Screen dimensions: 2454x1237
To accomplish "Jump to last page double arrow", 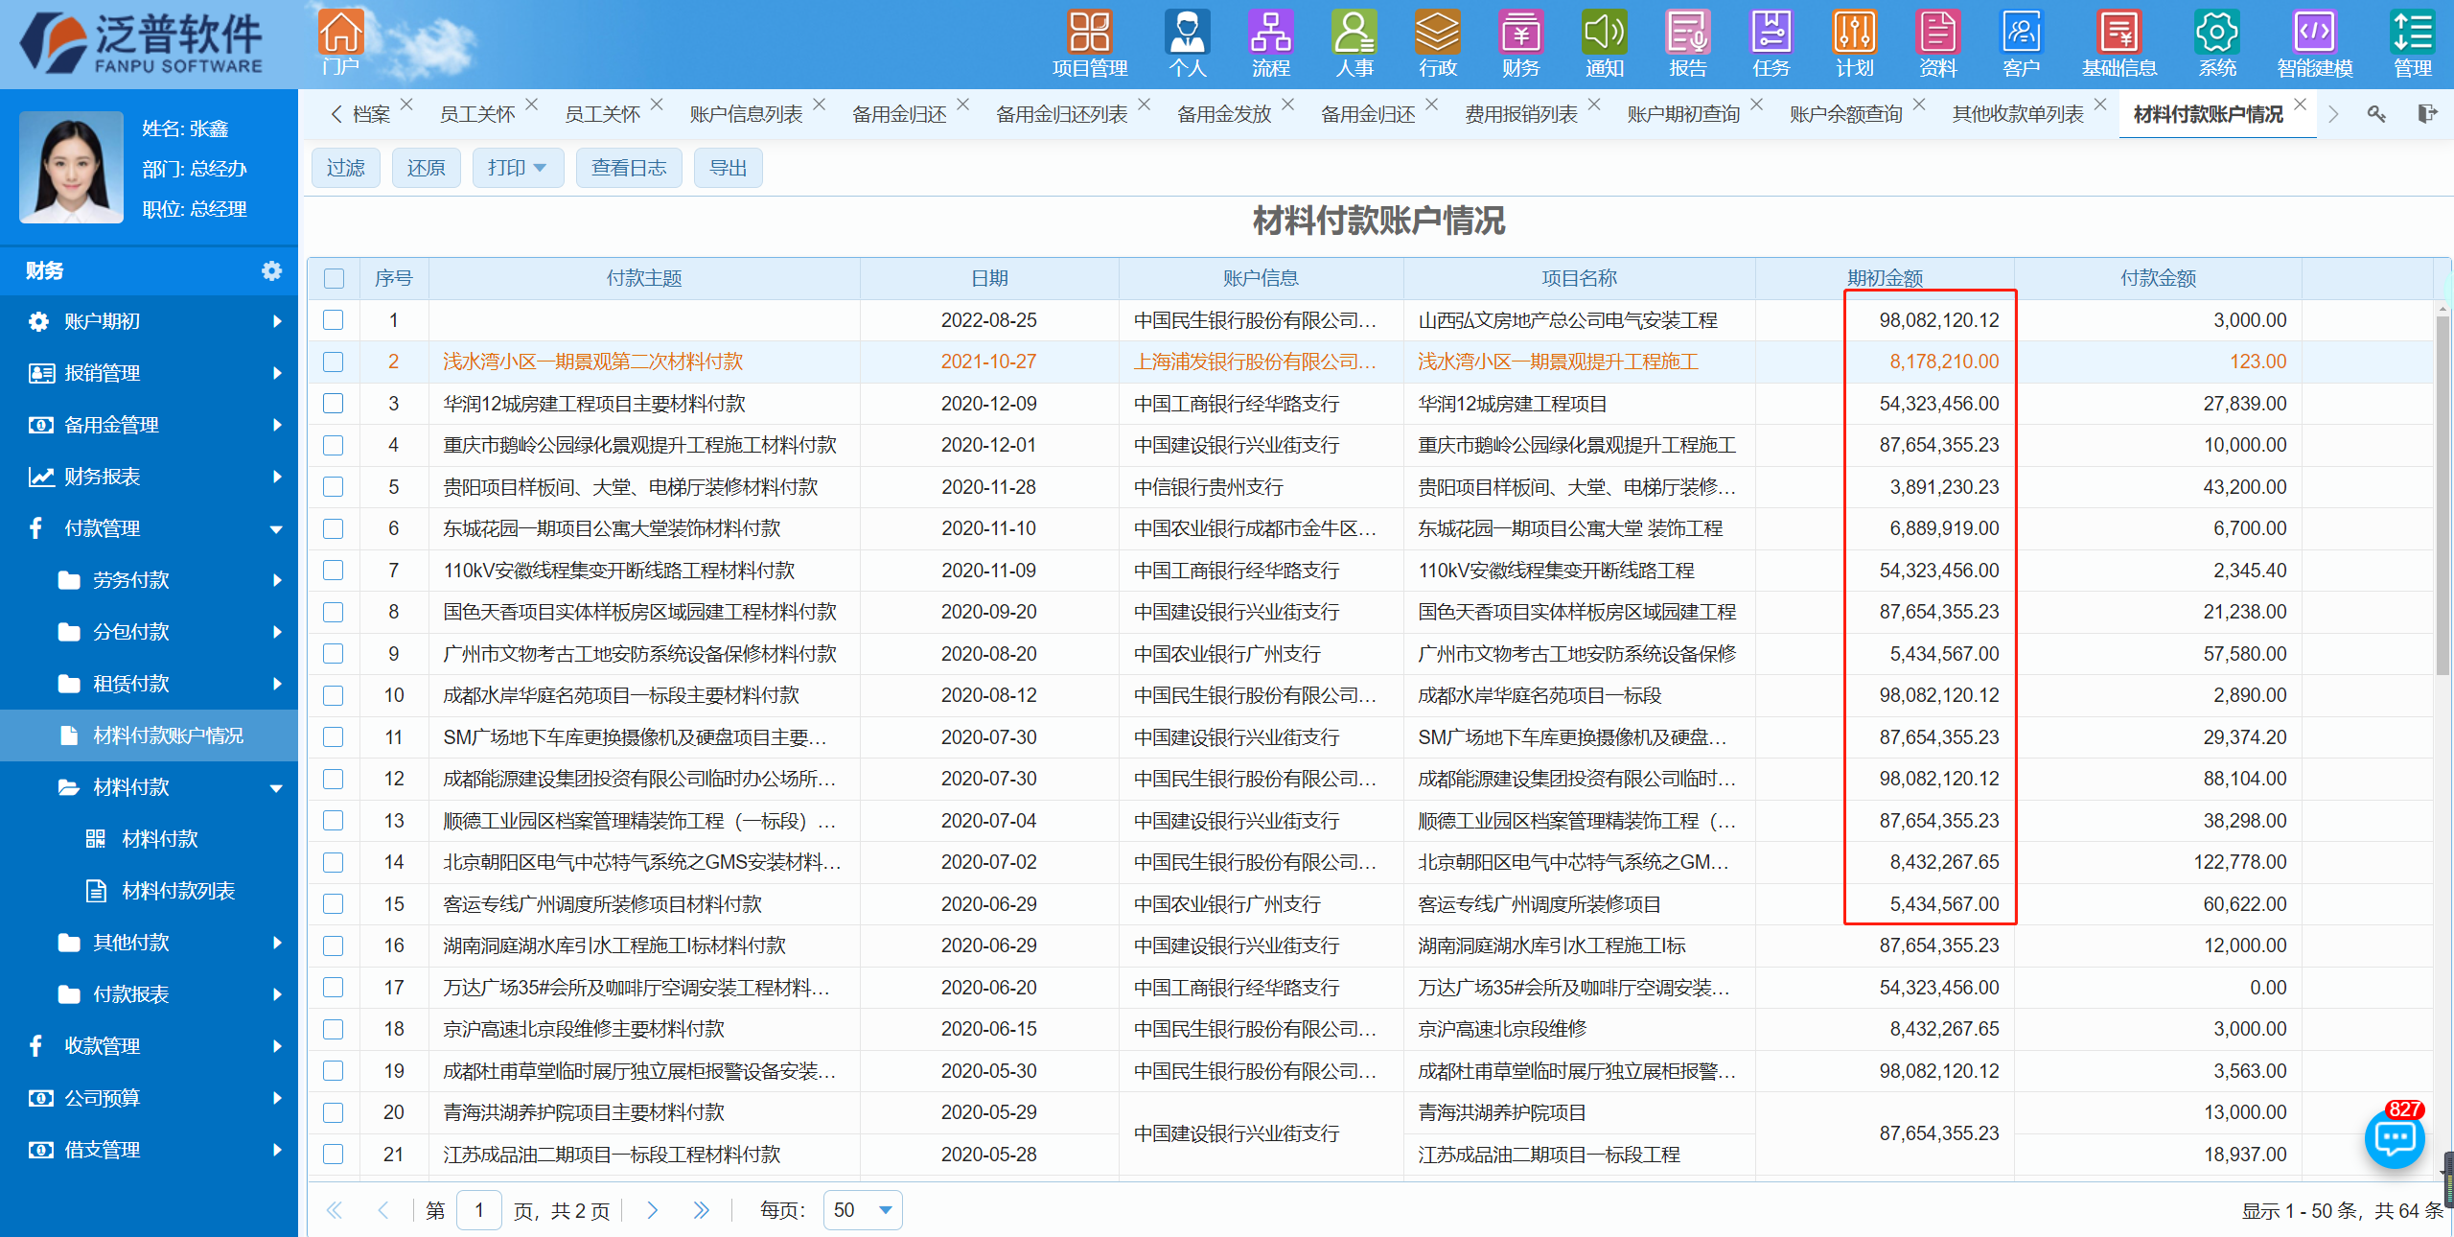I will tap(702, 1210).
